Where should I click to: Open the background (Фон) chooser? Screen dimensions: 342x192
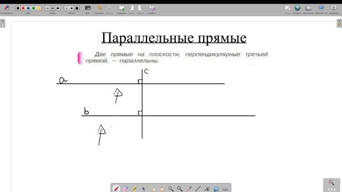click(x=88, y=9)
